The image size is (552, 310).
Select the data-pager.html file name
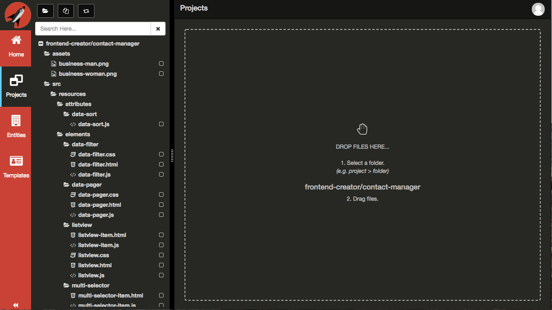(x=100, y=205)
